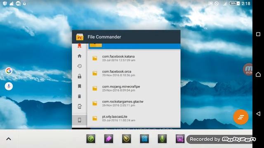Expand the small apps tray up-chevron
This screenshot has height=148, width=264.
(9, 139)
